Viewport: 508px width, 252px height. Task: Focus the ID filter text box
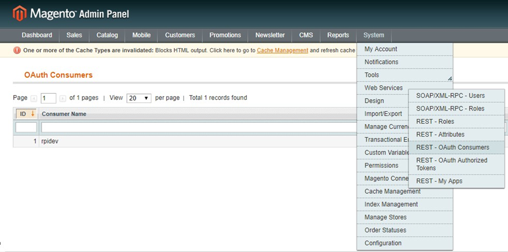26,127
